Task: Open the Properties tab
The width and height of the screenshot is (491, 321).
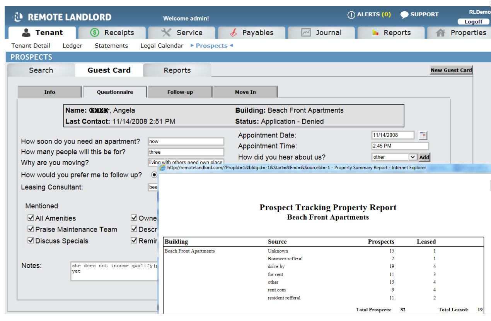Action: tap(459, 33)
